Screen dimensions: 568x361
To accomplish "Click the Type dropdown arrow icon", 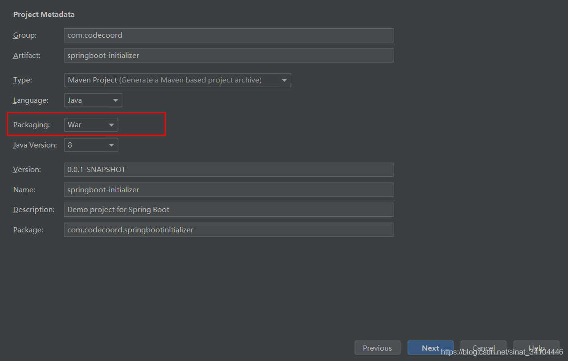I will (x=284, y=80).
